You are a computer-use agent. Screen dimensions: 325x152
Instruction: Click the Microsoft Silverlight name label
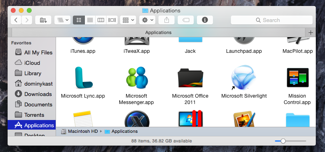pos(244,96)
